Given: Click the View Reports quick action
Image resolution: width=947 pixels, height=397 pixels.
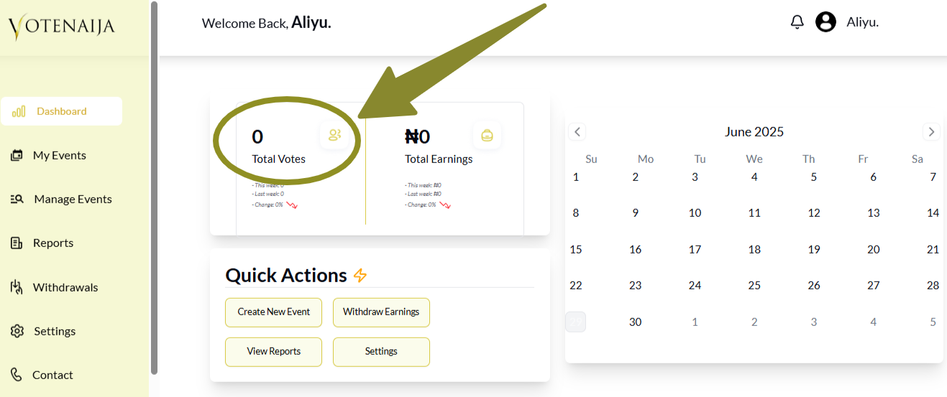Looking at the screenshot, I should (273, 352).
